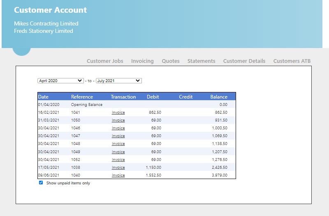Click the Debit column header

(153, 97)
